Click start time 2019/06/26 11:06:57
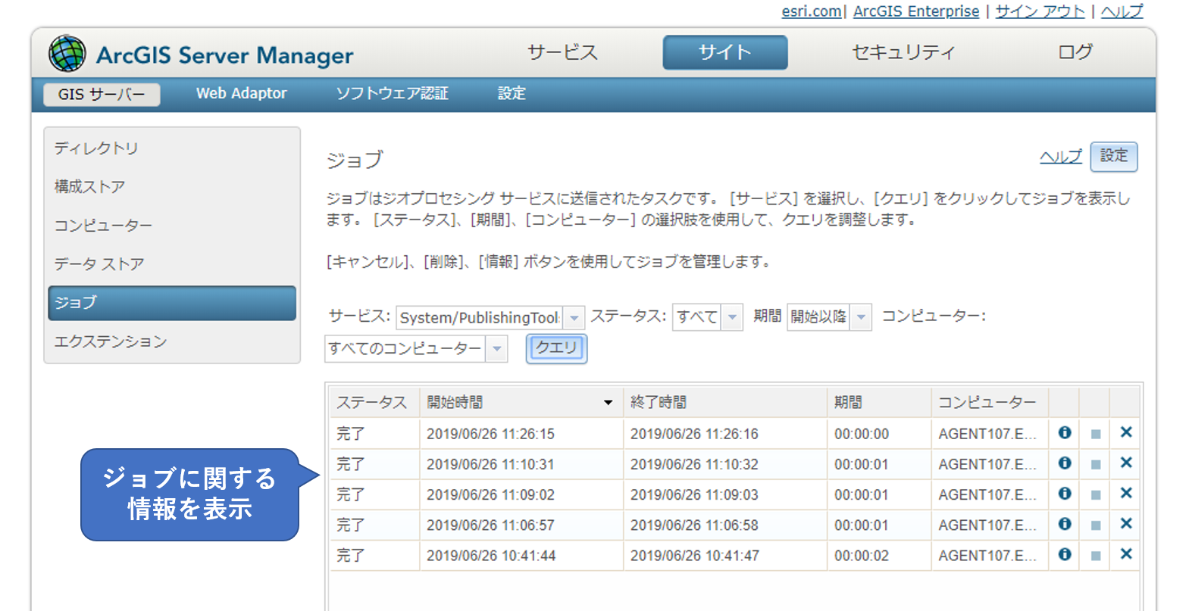This screenshot has width=1192, height=611. pos(490,525)
